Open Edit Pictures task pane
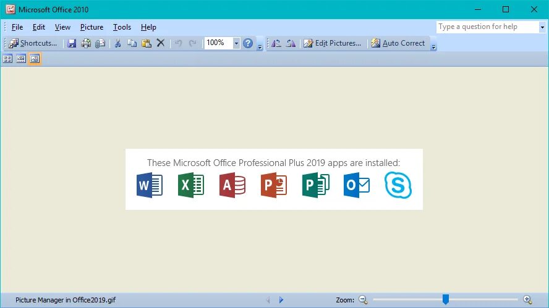 (332, 43)
